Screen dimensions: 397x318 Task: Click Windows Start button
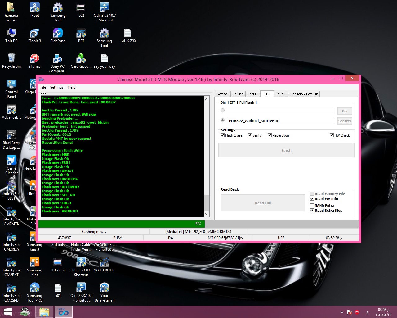[x=8, y=312]
